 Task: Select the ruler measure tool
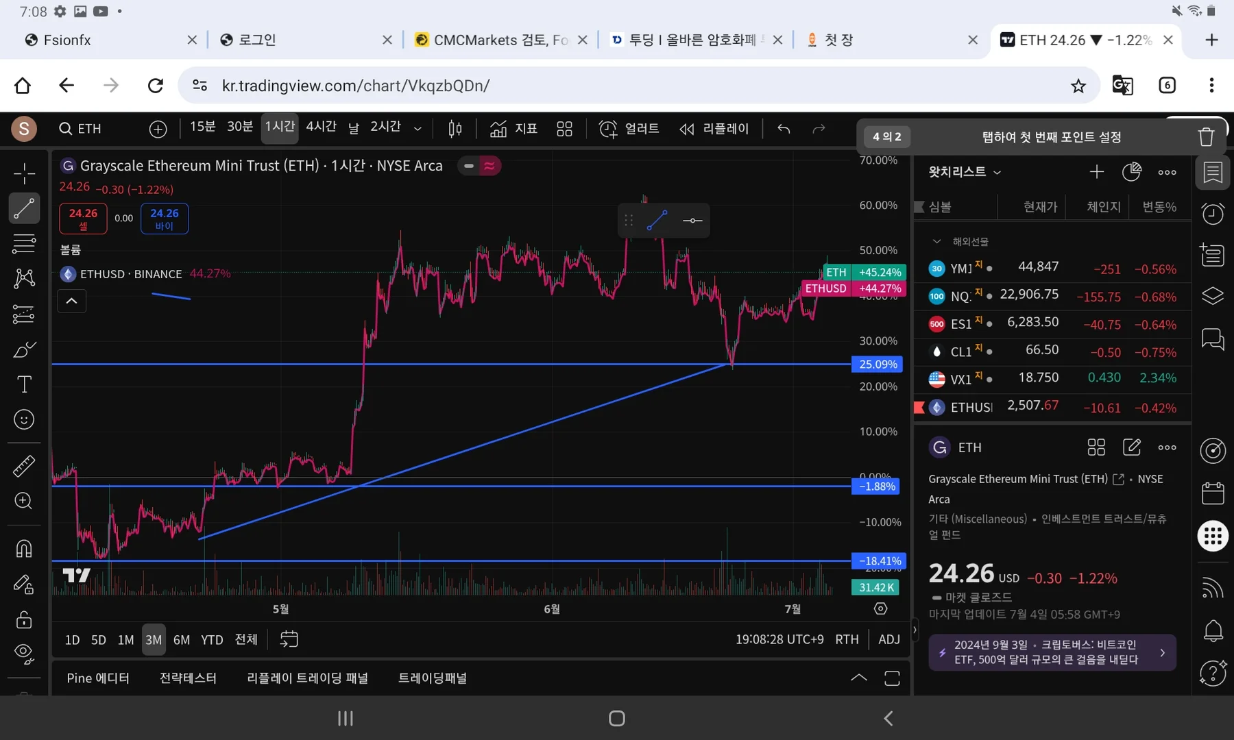tap(24, 466)
